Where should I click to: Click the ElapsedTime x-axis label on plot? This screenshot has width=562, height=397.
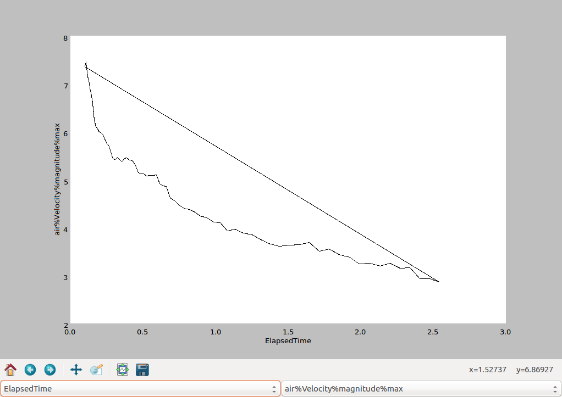(288, 341)
